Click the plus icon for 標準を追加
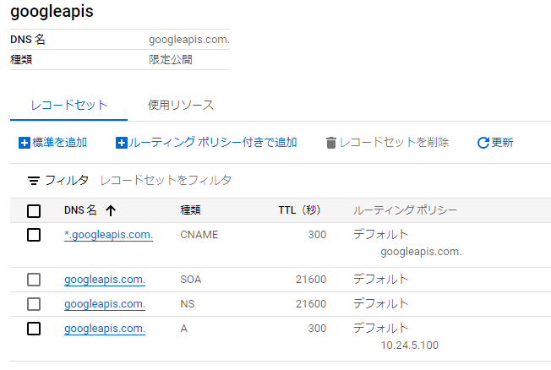 [x=24, y=143]
